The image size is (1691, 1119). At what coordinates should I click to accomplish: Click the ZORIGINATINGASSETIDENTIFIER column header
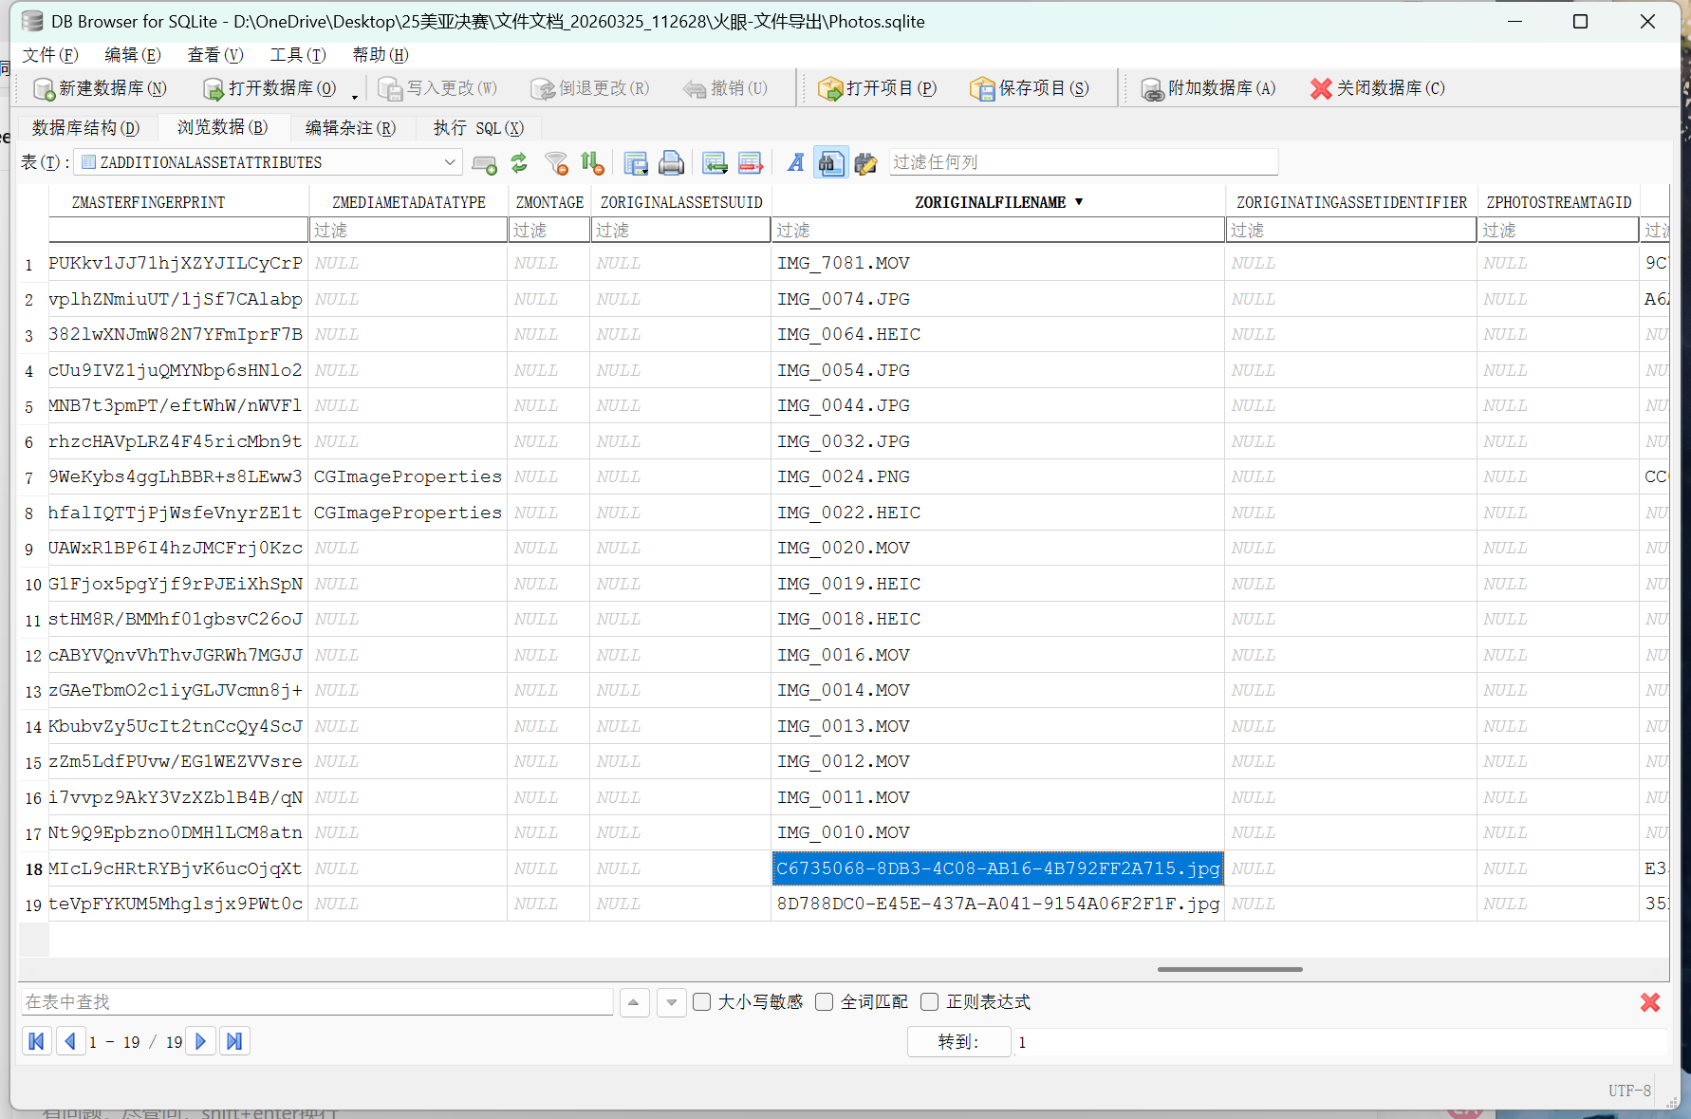(1351, 202)
